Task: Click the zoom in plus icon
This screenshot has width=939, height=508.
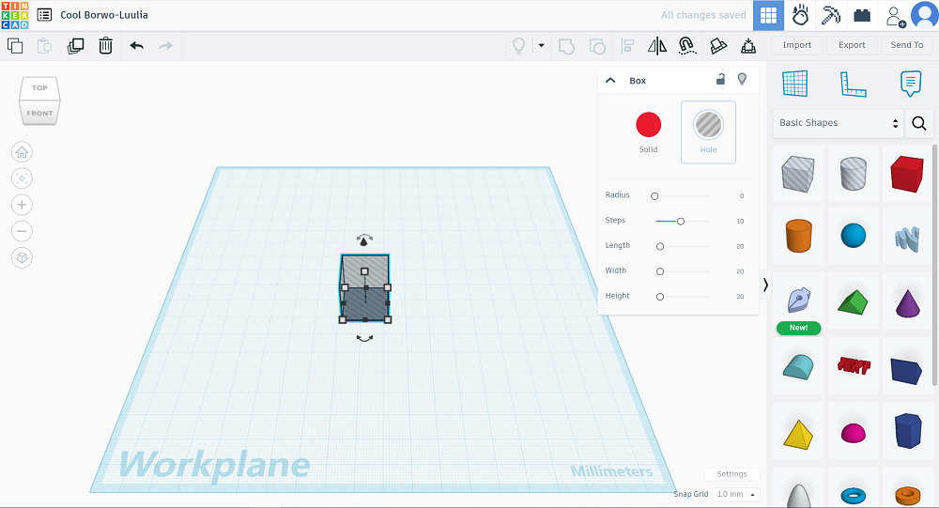Action: pyautogui.click(x=22, y=205)
